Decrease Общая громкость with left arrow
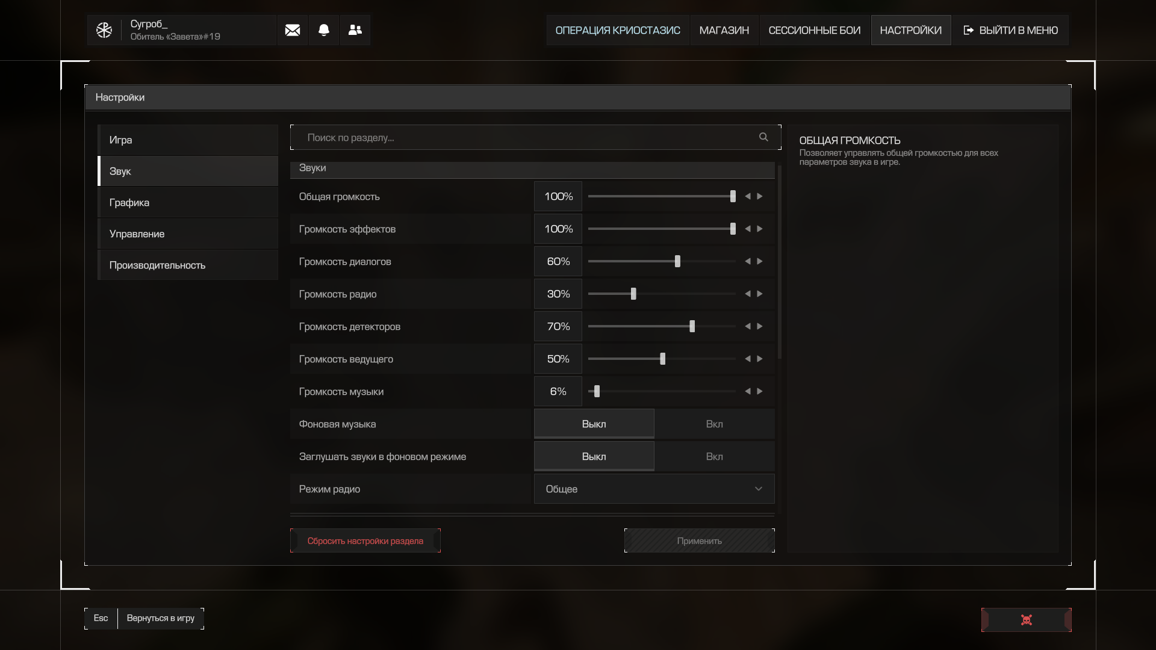This screenshot has width=1156, height=650. (748, 196)
